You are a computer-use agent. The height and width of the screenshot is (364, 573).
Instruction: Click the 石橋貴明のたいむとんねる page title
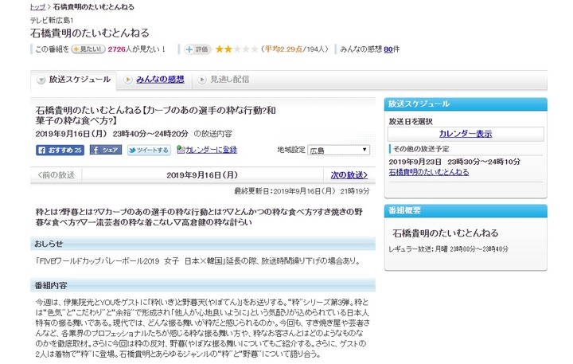(90, 33)
